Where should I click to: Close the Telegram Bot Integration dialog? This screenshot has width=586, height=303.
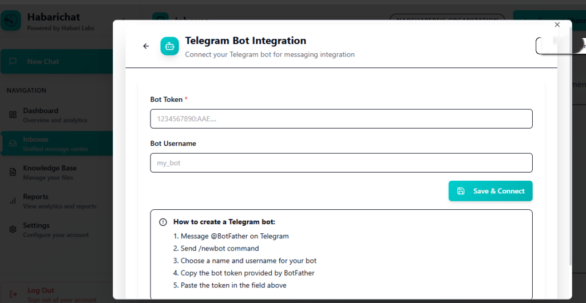pos(557,25)
